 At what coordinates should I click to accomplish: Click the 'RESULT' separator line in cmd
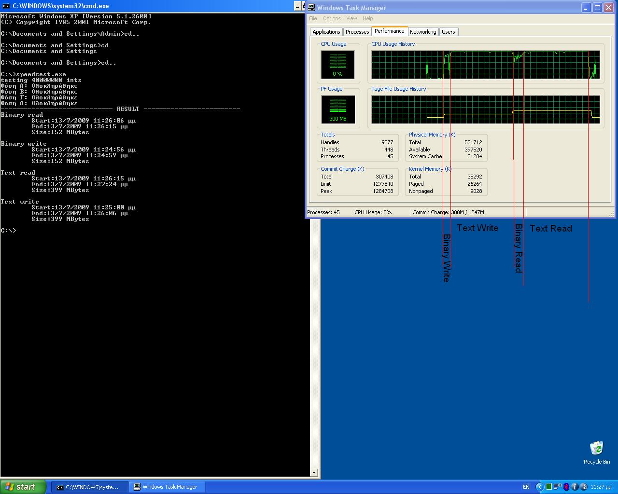pos(120,109)
